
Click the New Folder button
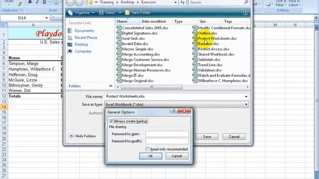tap(138, 13)
